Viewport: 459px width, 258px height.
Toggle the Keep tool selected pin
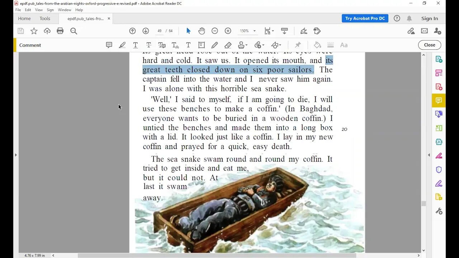click(298, 45)
